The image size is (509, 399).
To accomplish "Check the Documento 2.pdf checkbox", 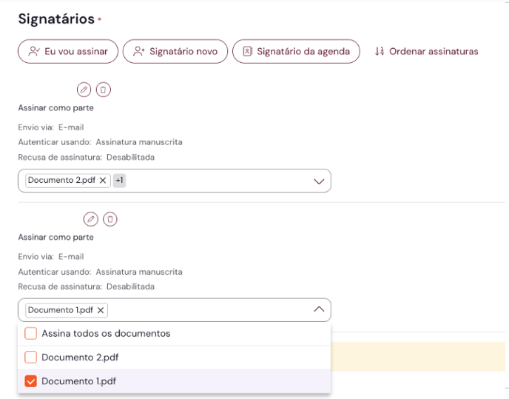I will coord(30,358).
